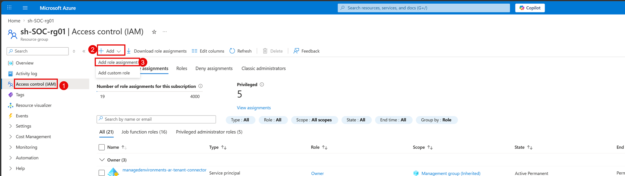Expand the Cost Management section
Viewport: 625px width, 176px height.
click(33, 137)
